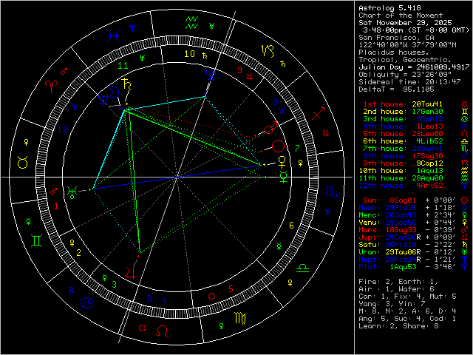Click the 'Yang: 3, Yin: 7' line
Image resolution: width=473 pixels, height=355 pixels.
click(x=392, y=304)
